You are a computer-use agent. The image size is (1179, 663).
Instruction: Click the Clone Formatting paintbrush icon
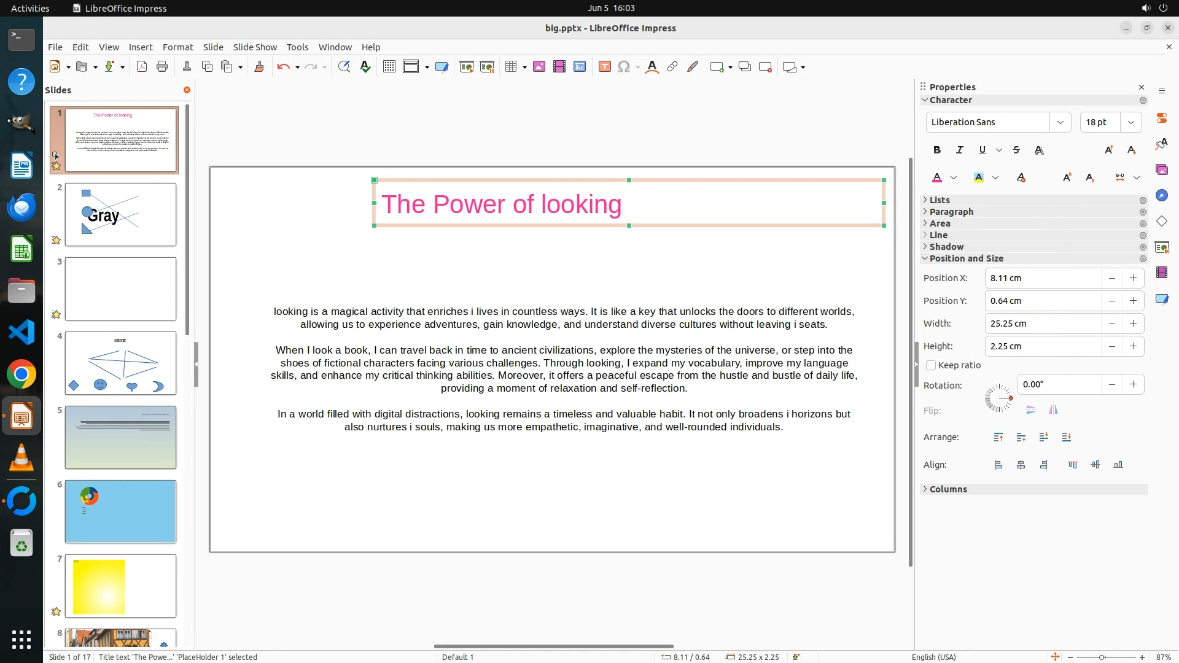(259, 67)
